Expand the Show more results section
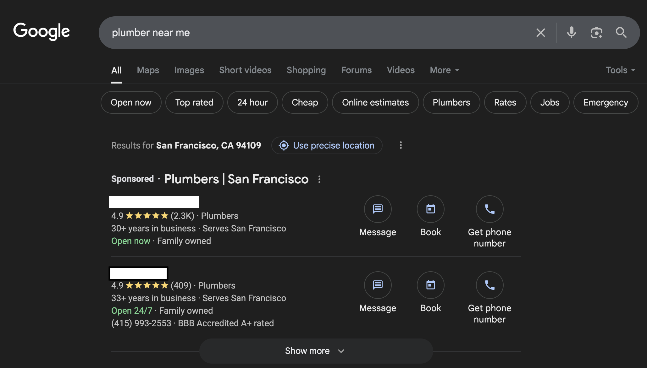Viewport: 647px width, 368px height. pyautogui.click(x=316, y=351)
